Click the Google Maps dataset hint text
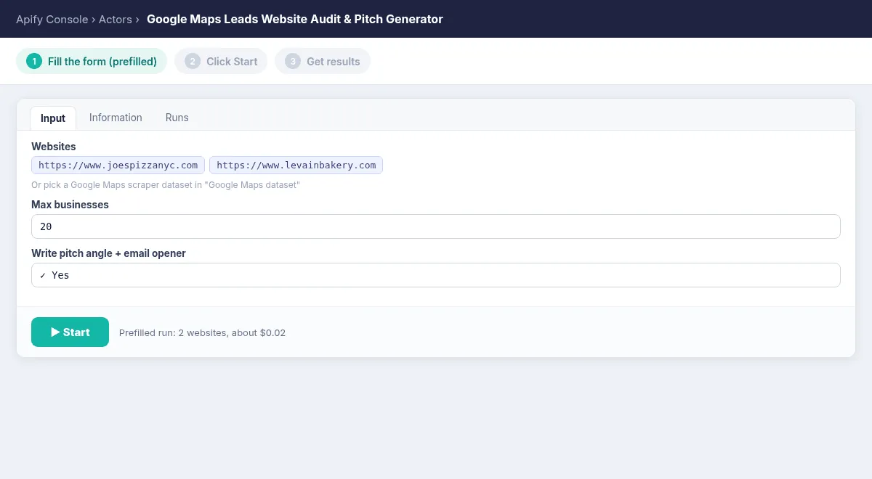Screen dimensions: 872x479 click(166, 185)
